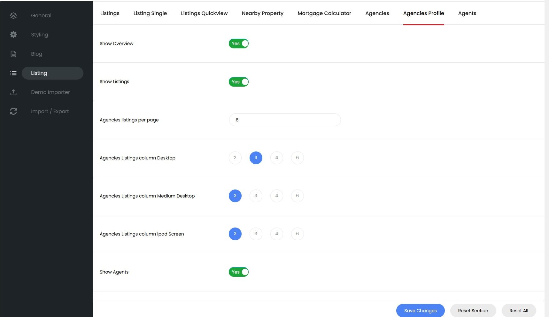This screenshot has width=549, height=317.
Task: Click the Show Agents label
Action: click(114, 272)
